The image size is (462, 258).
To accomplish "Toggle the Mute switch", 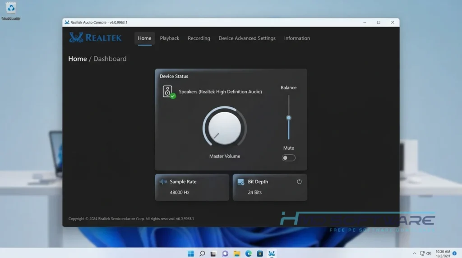I will (288, 158).
